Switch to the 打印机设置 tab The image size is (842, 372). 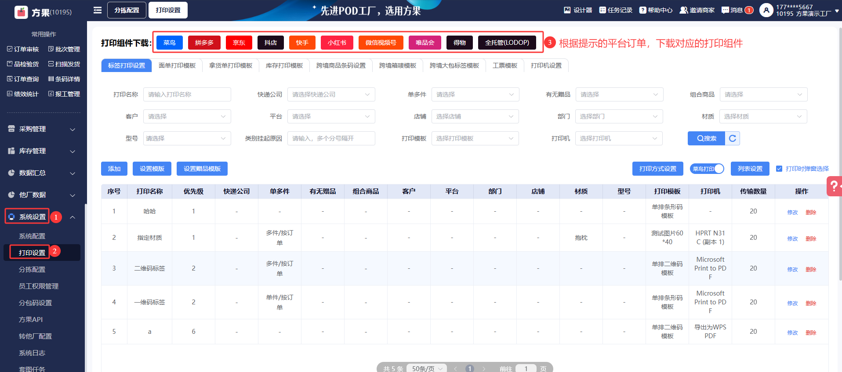pos(546,65)
